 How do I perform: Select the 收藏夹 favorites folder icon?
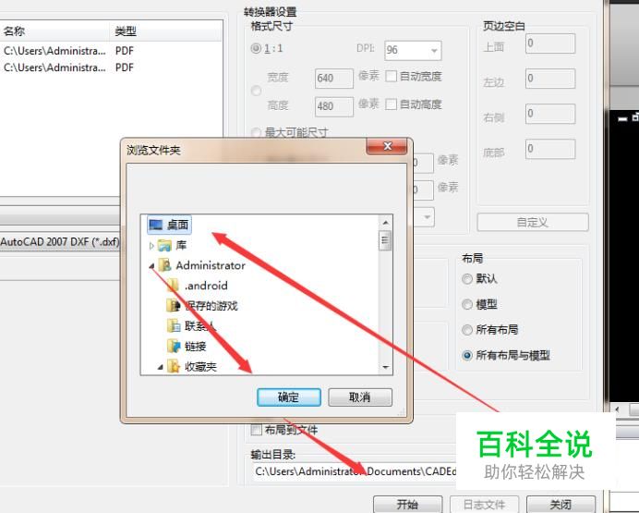(x=174, y=366)
